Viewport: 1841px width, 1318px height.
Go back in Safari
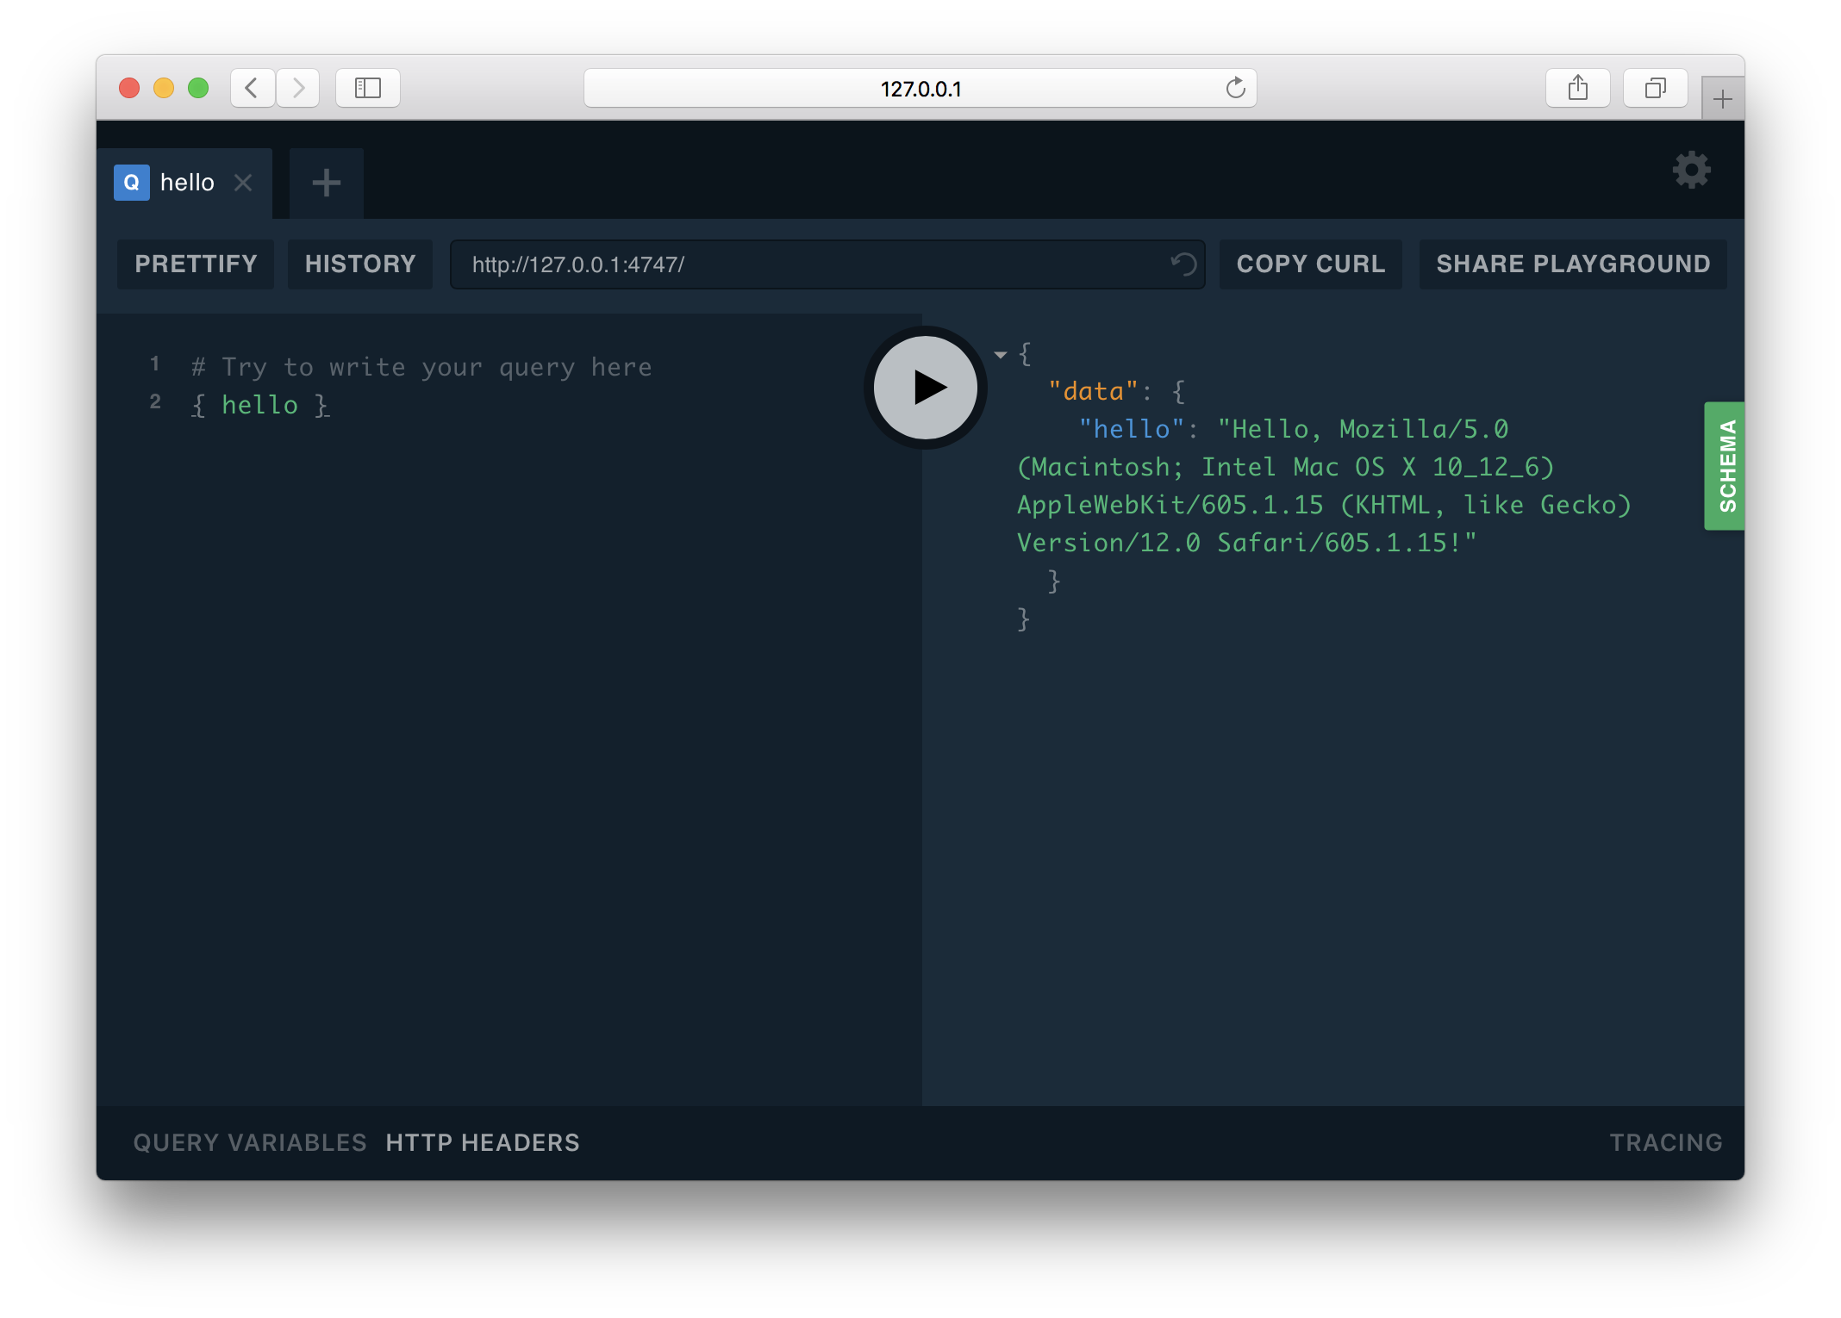pos(252,88)
